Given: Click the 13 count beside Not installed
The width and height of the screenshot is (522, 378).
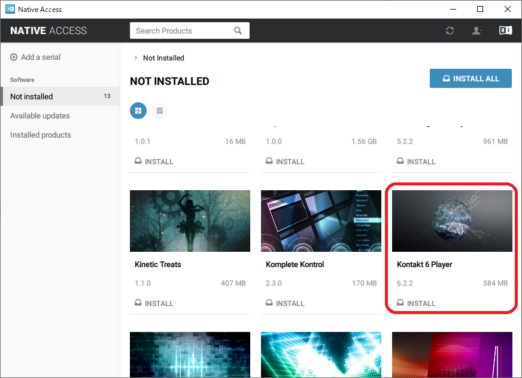Looking at the screenshot, I should (x=107, y=96).
